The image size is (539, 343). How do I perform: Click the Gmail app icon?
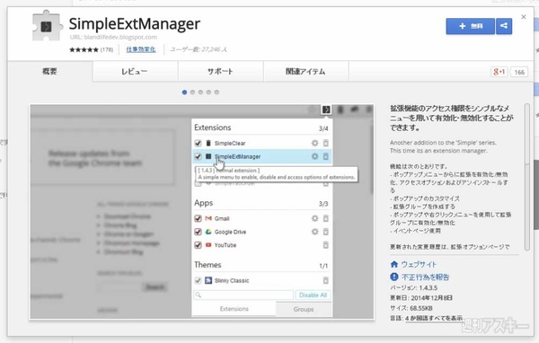pos(208,218)
